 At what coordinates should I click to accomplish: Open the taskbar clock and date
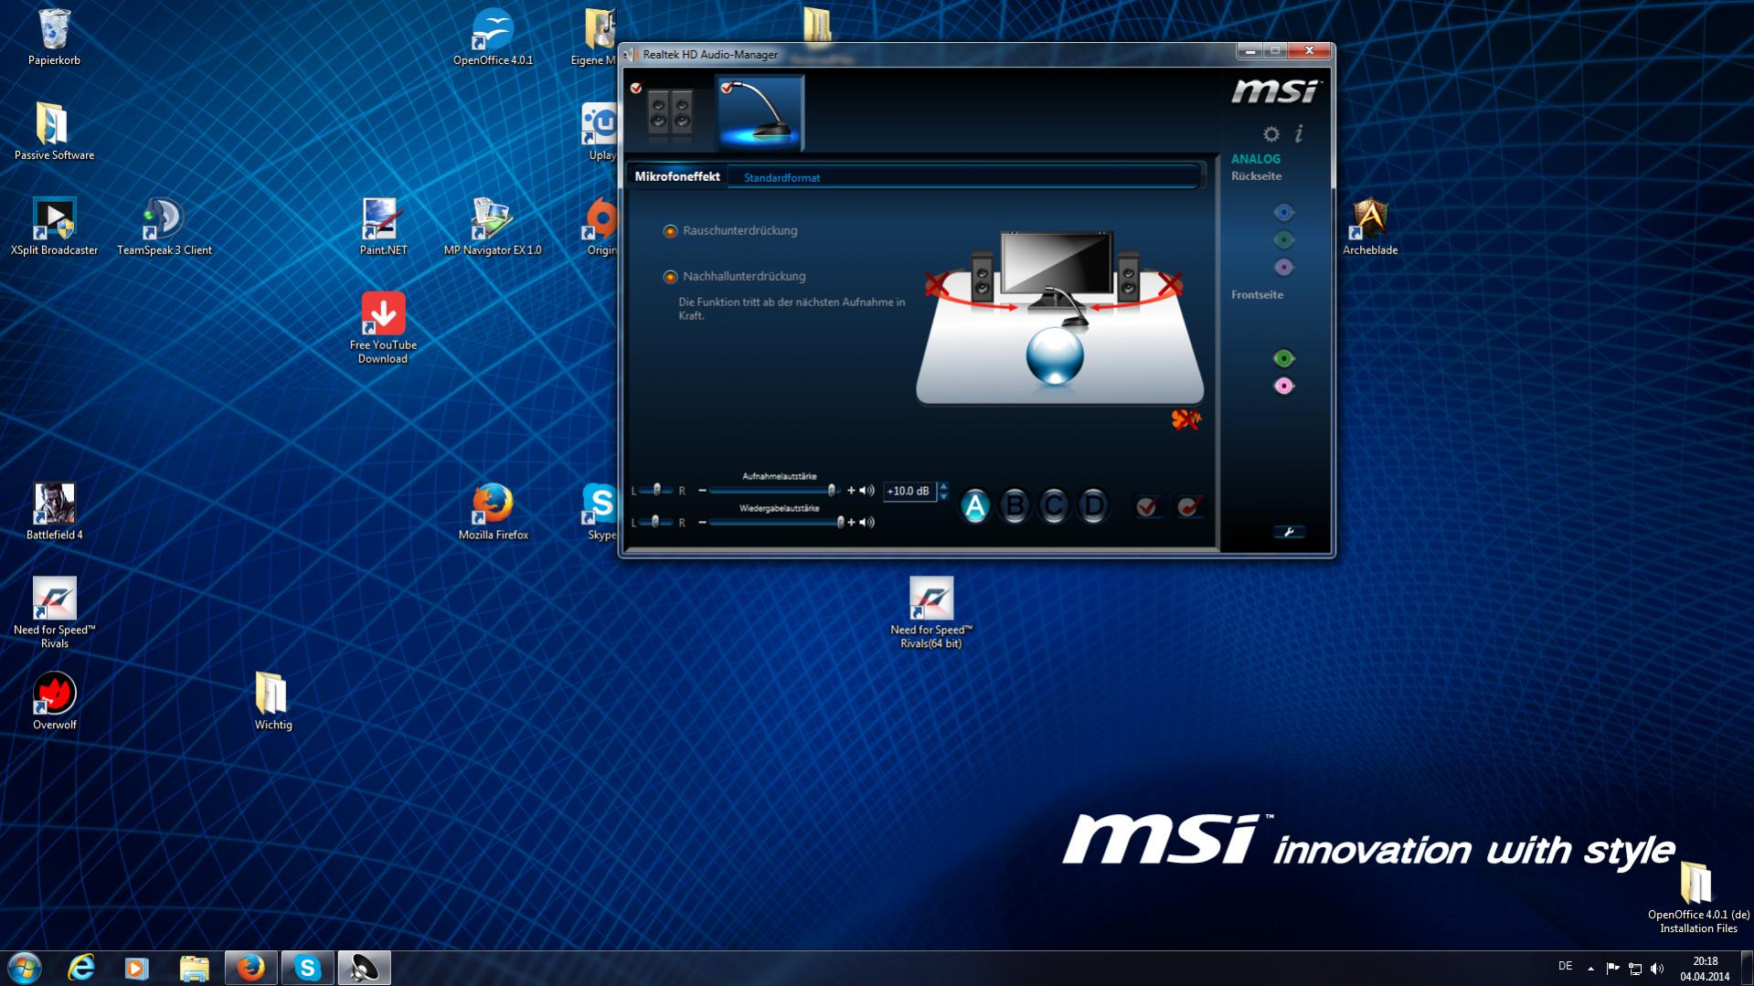1705,969
